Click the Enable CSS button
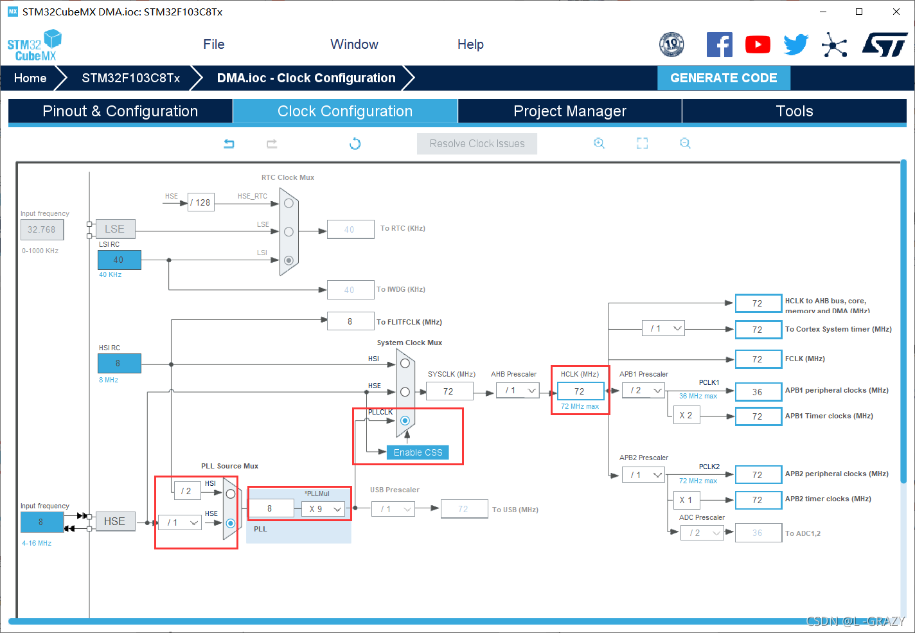915x633 pixels. click(418, 452)
